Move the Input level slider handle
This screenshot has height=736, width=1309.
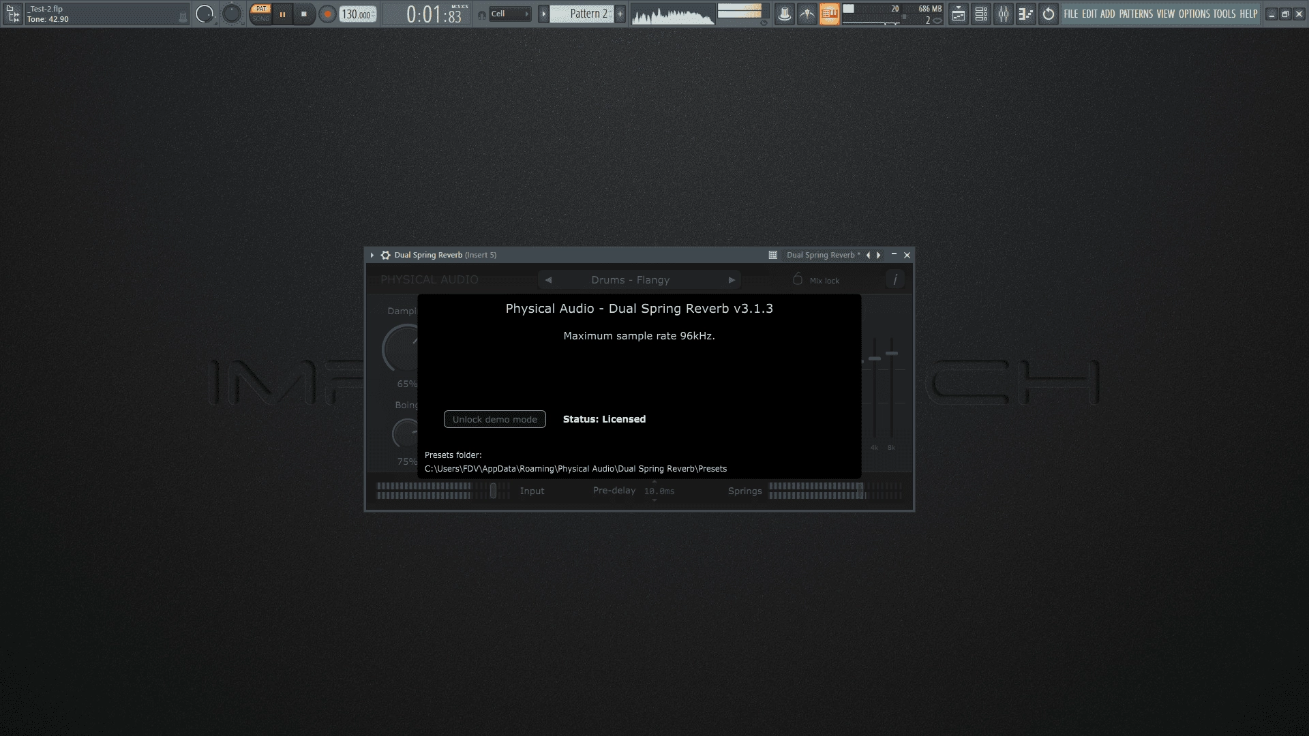pos(493,491)
